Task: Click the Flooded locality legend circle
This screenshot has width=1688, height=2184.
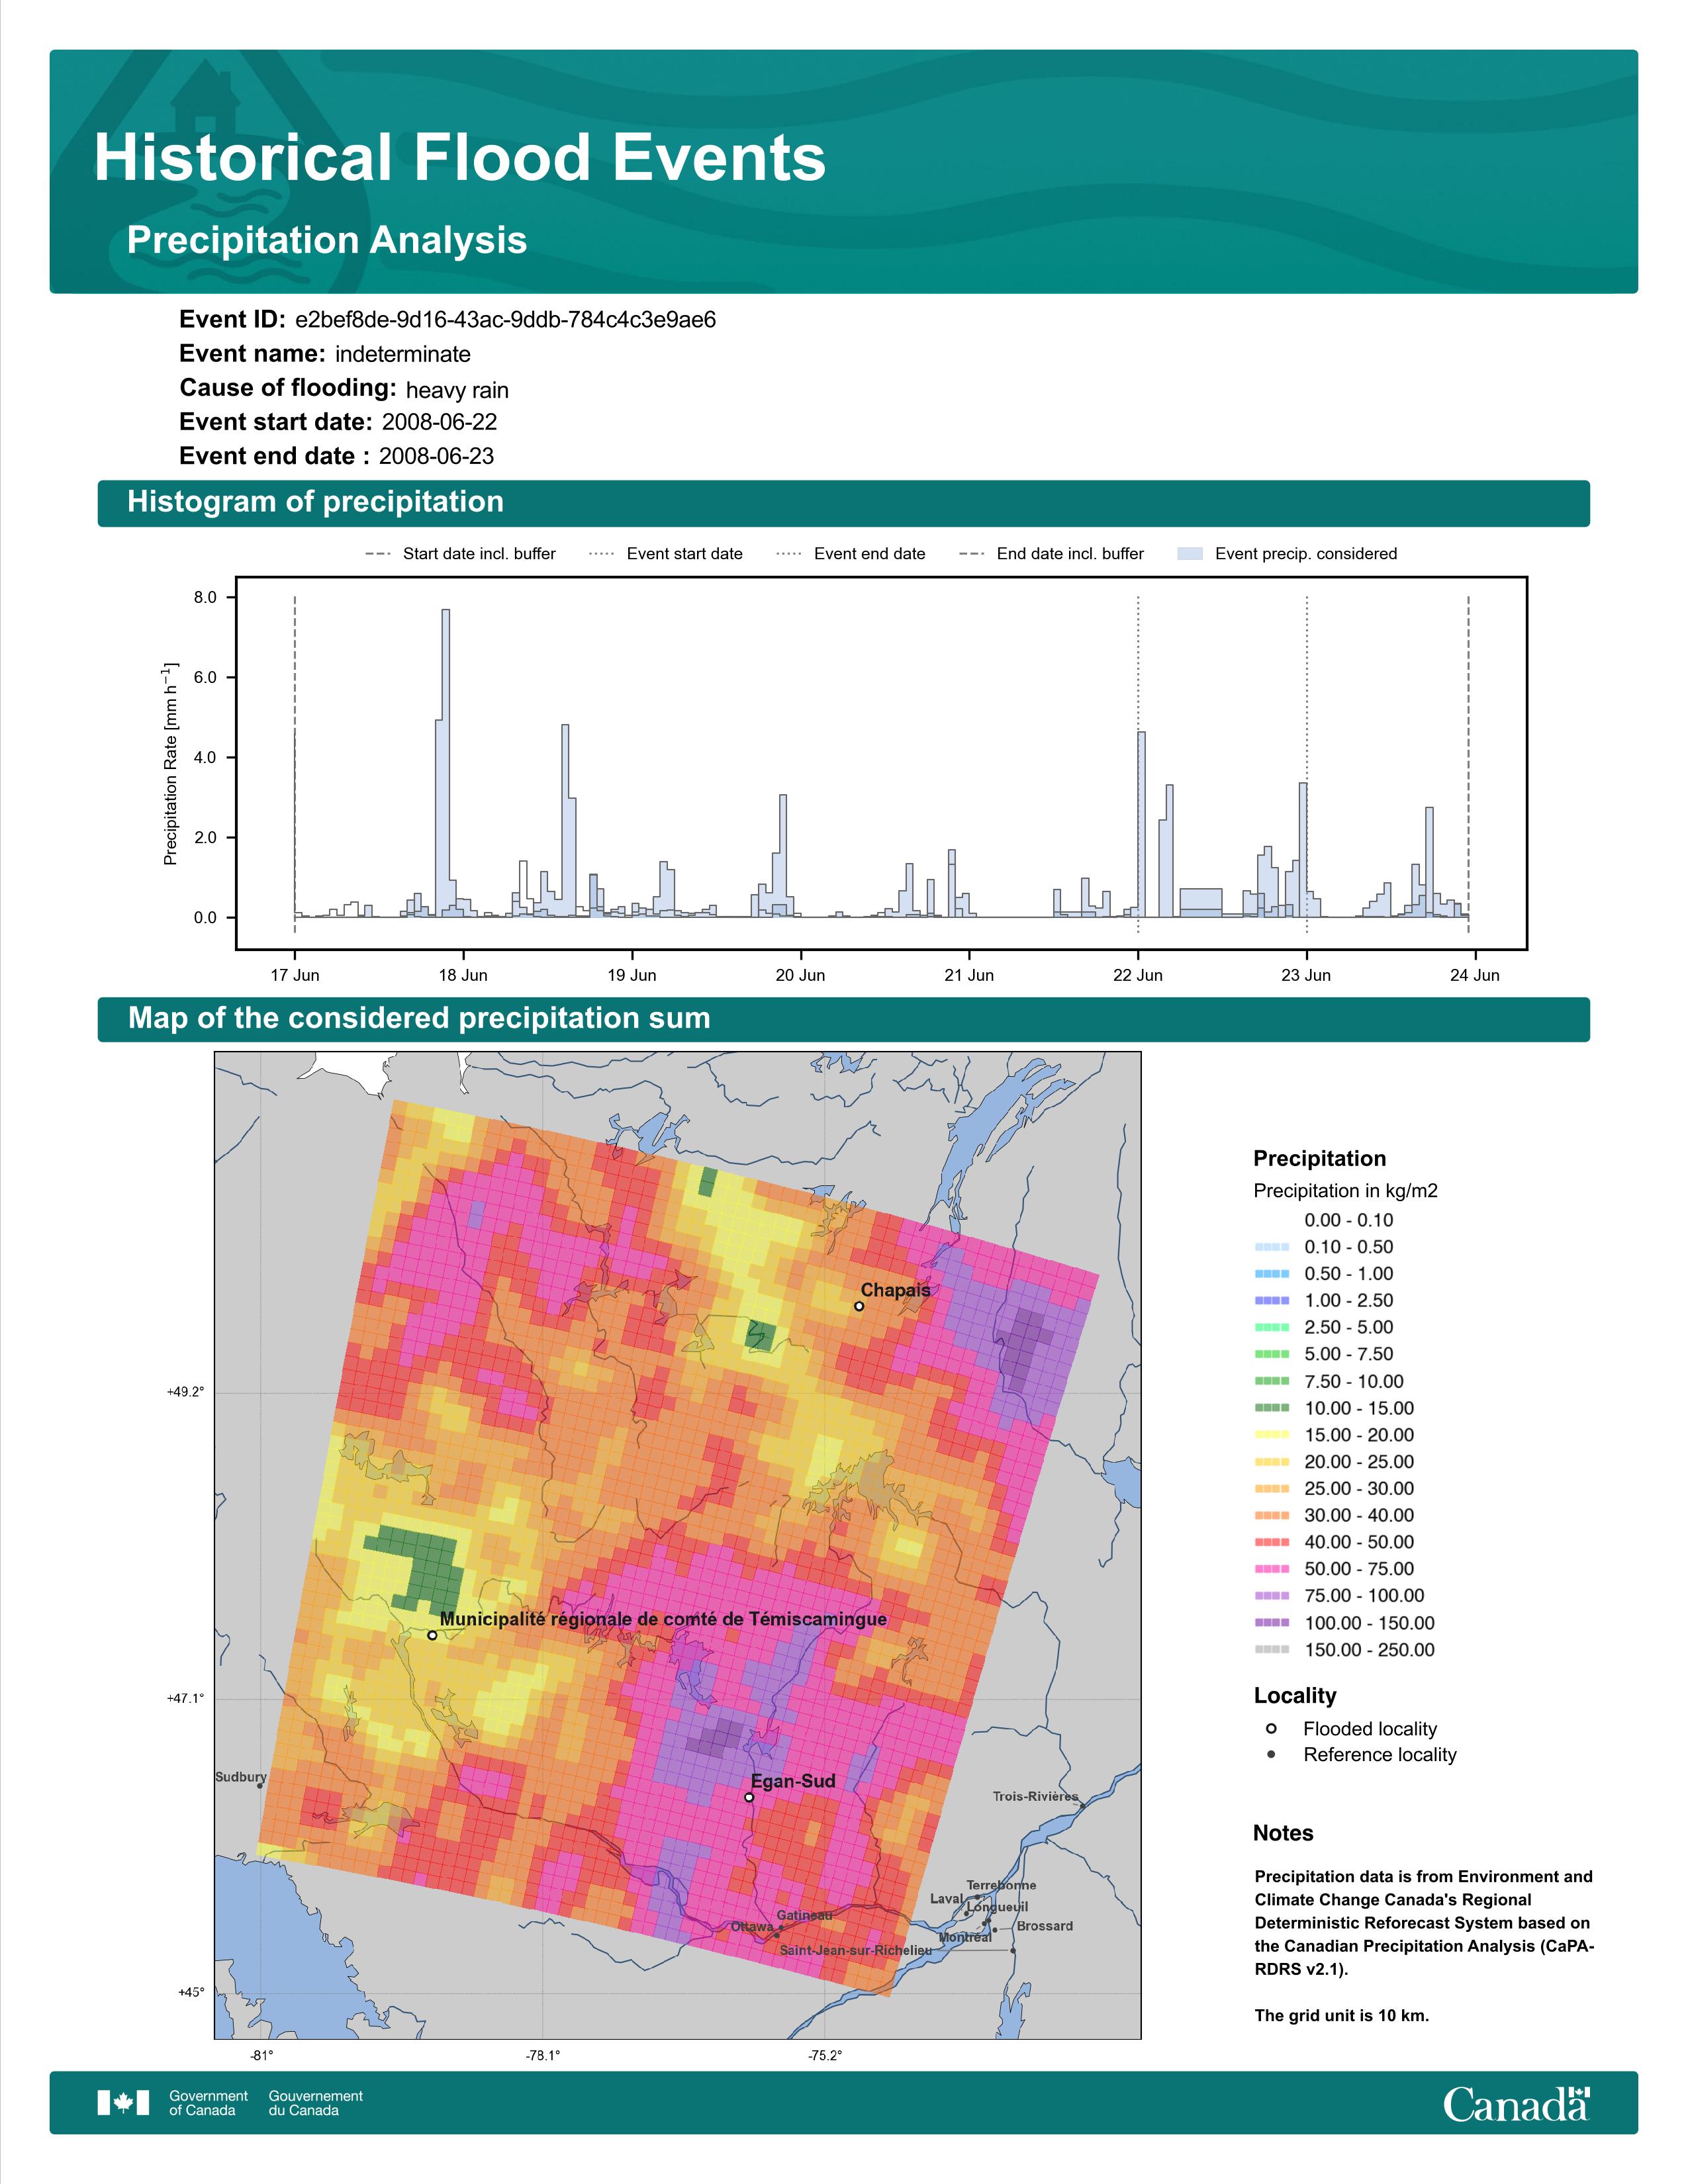Action: click(x=1271, y=1728)
